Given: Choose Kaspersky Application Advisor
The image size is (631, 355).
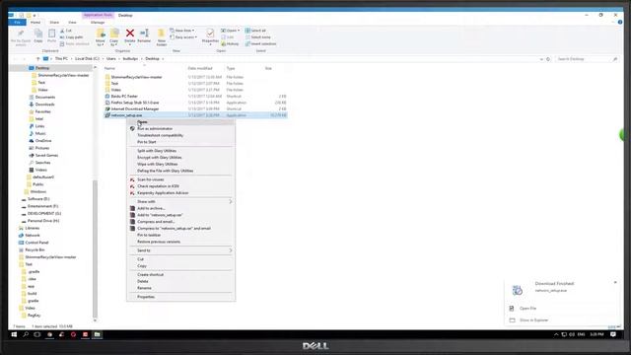Looking at the screenshot, I should click(180, 193).
